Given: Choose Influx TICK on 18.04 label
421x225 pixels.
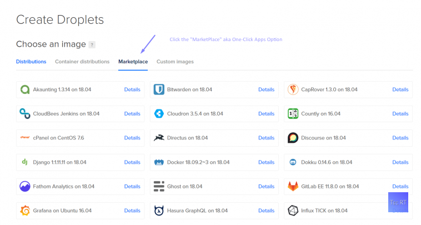Looking at the screenshot, I should tap(324, 211).
